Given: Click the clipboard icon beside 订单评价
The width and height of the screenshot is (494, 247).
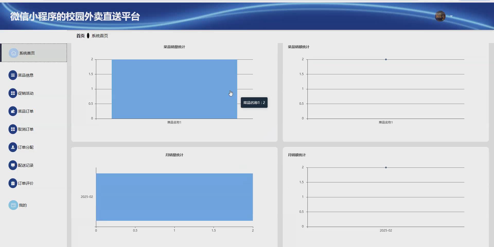Looking at the screenshot, I should click(x=13, y=183).
